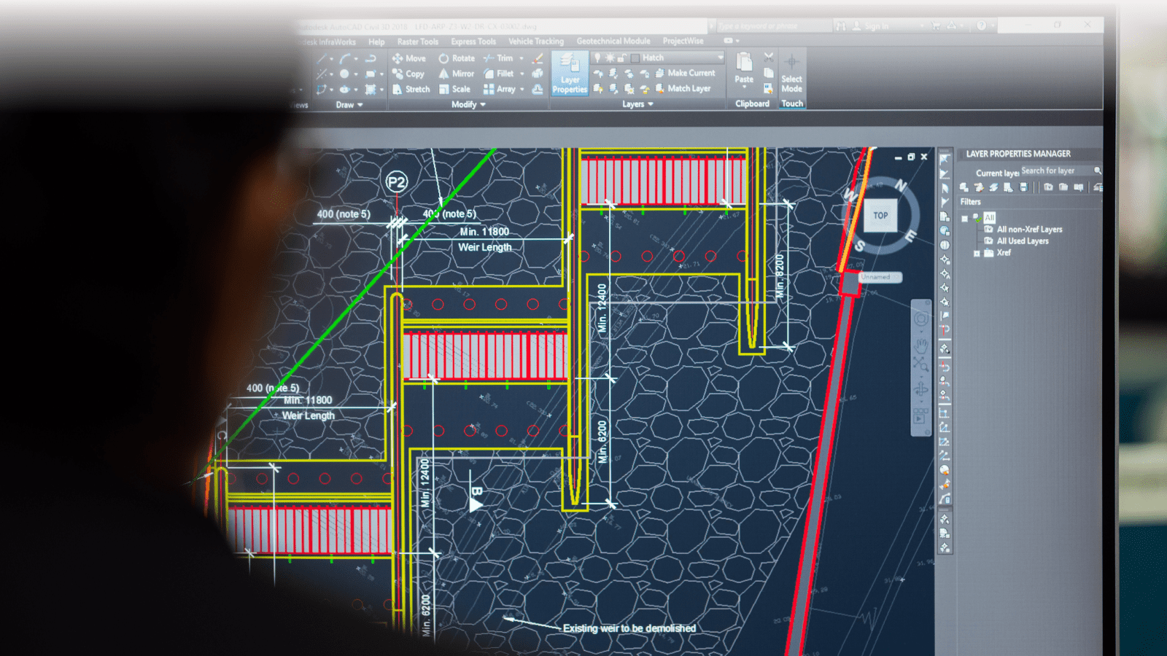The height and width of the screenshot is (656, 1167).
Task: Select the Circle tool in Draw panel
Action: pyautogui.click(x=344, y=74)
